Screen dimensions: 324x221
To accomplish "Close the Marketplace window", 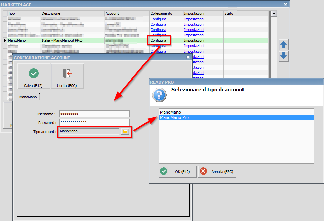I will pyautogui.click(x=285, y=4).
